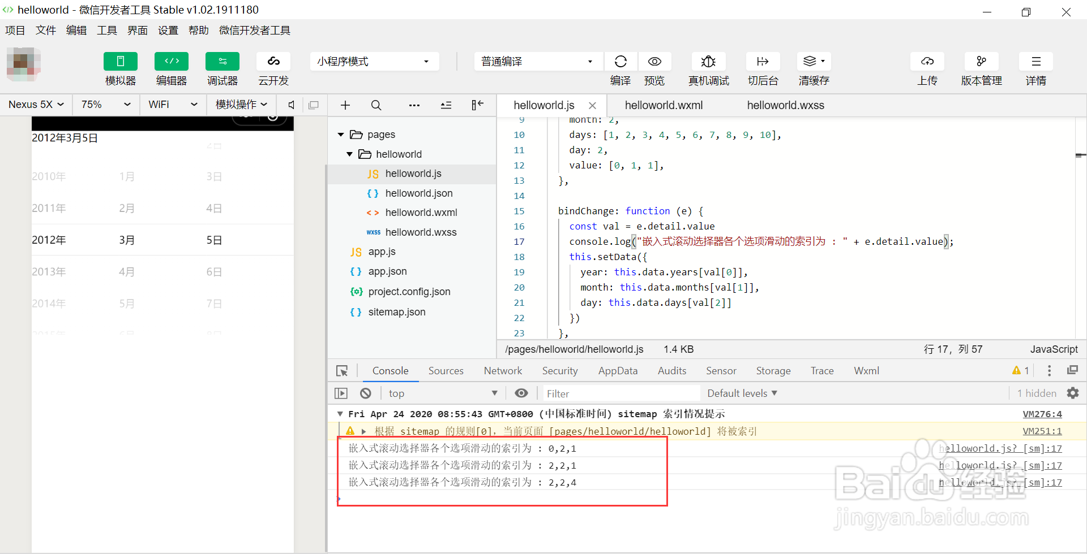Switch to the Wxml devtools tab

866,371
